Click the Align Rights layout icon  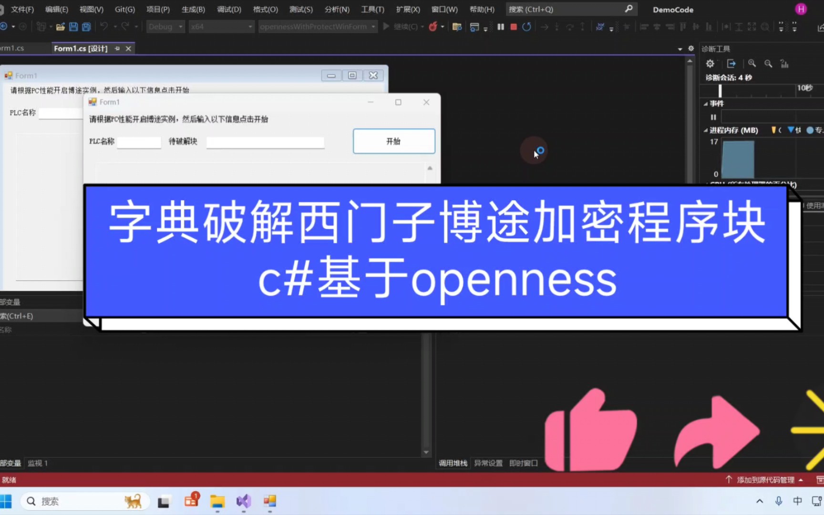pos(670,27)
